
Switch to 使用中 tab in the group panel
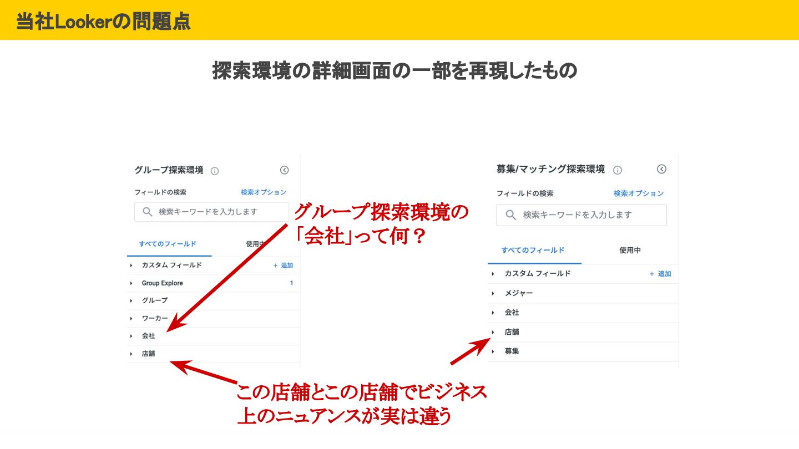point(255,244)
